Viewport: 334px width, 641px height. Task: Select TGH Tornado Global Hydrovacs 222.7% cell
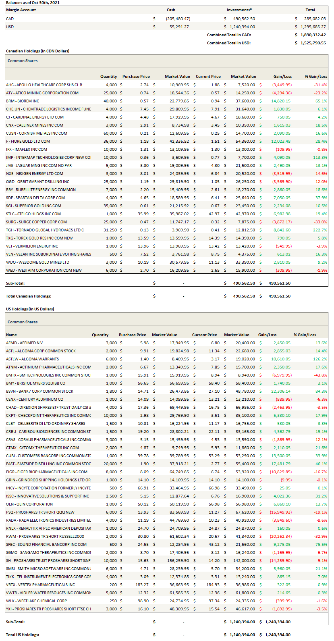click(321, 230)
